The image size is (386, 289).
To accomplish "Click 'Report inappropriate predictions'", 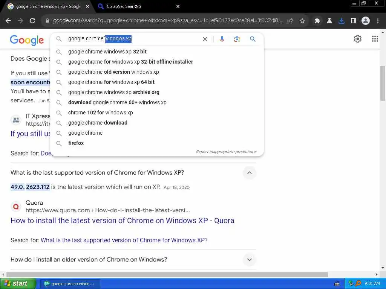I will pyautogui.click(x=226, y=152).
